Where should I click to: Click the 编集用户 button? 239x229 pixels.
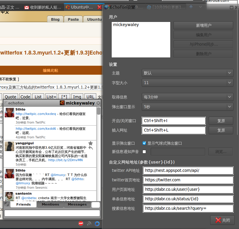(203, 35)
